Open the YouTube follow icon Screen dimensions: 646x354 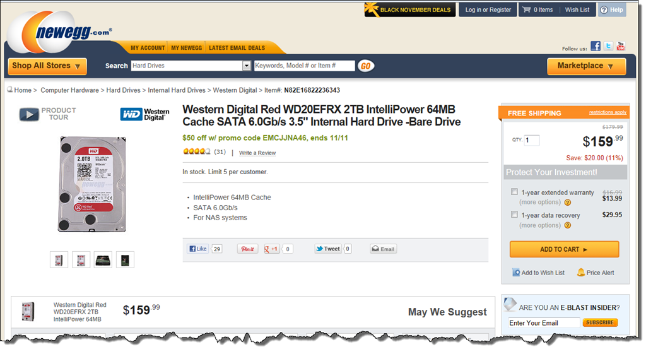coord(621,45)
